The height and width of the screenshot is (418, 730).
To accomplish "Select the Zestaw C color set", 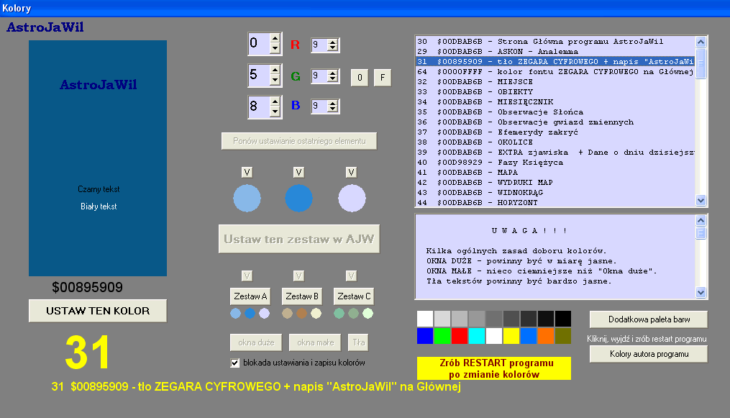I will [x=354, y=296].
